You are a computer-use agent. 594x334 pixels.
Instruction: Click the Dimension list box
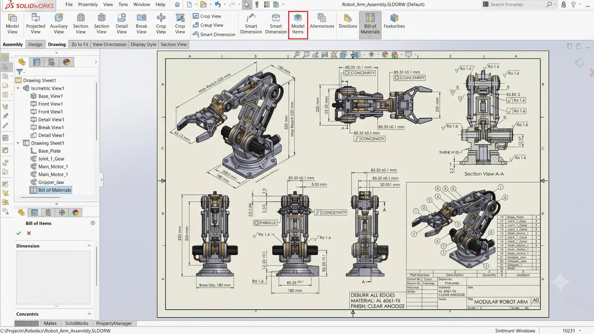coord(53,278)
